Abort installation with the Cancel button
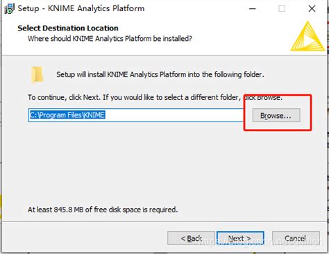 296,238
